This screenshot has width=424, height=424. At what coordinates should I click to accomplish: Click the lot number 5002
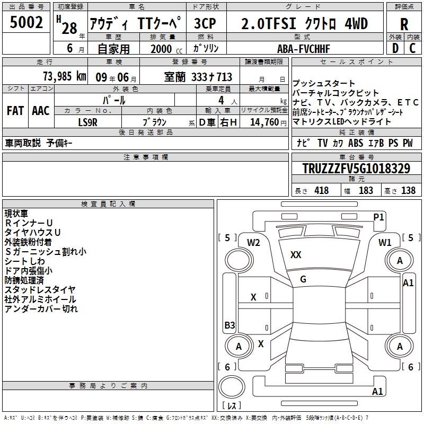[27, 23]
